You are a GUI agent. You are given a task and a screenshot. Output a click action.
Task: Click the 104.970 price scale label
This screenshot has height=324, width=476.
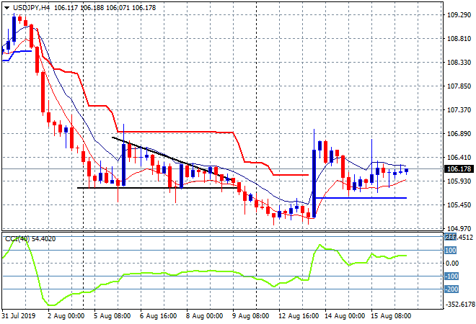(459, 228)
